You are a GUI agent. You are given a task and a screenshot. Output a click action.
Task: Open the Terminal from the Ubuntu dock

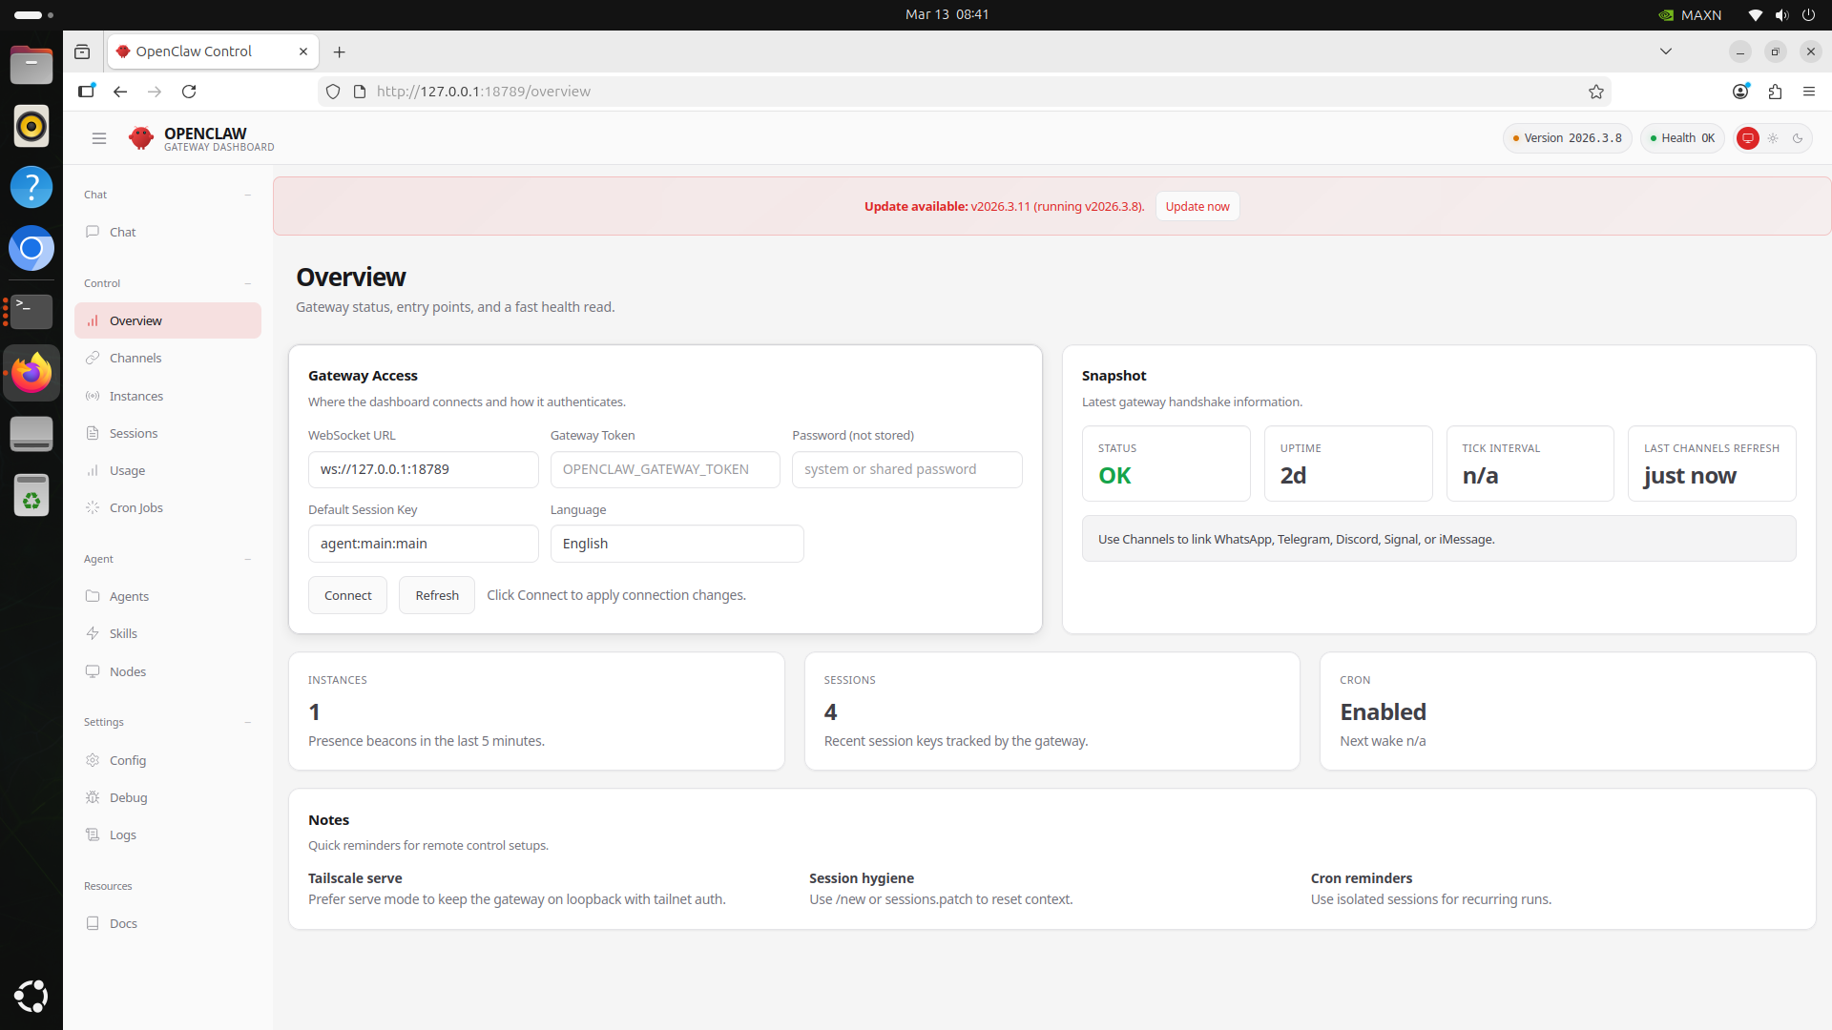coord(31,311)
